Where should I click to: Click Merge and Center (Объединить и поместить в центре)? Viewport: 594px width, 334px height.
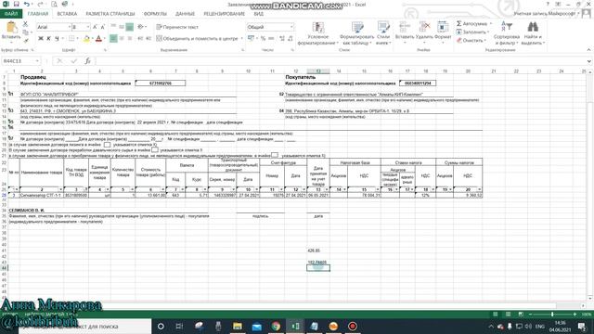point(197,38)
